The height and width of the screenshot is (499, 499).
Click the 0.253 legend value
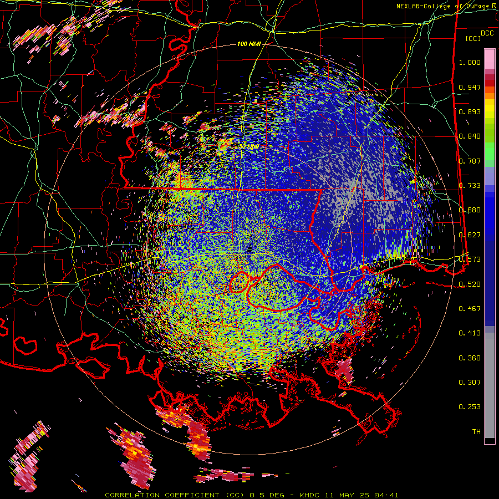pos(470,407)
